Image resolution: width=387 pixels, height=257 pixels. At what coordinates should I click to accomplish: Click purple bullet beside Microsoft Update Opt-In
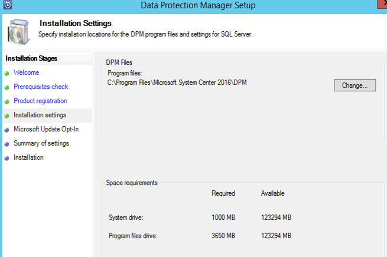[7, 130]
